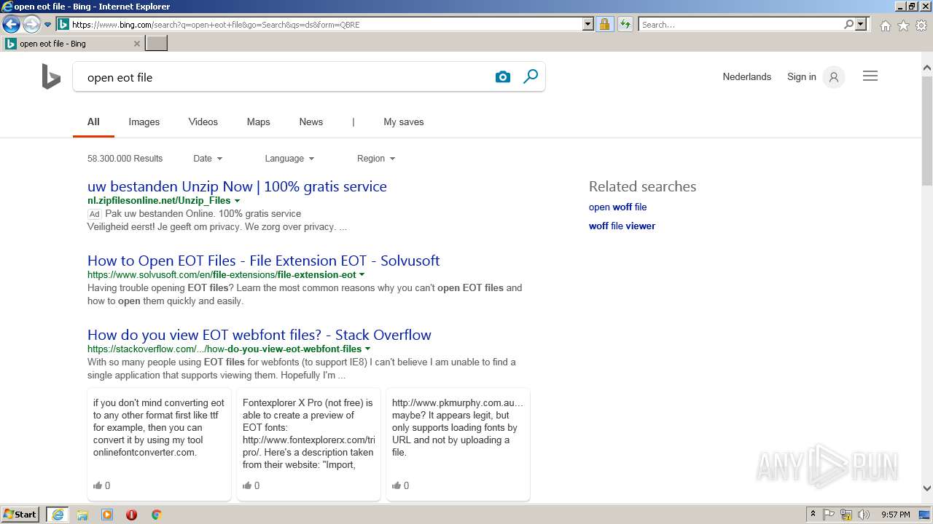Open address bar URL history dropdown
933x524 pixels.
click(x=588, y=24)
